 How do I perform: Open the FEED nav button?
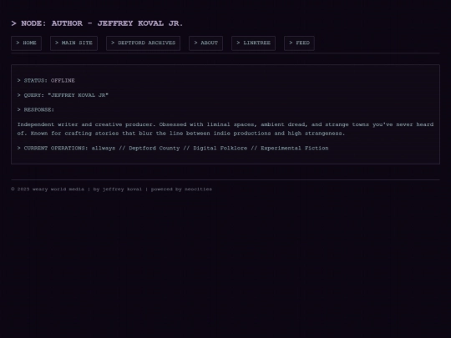click(299, 43)
